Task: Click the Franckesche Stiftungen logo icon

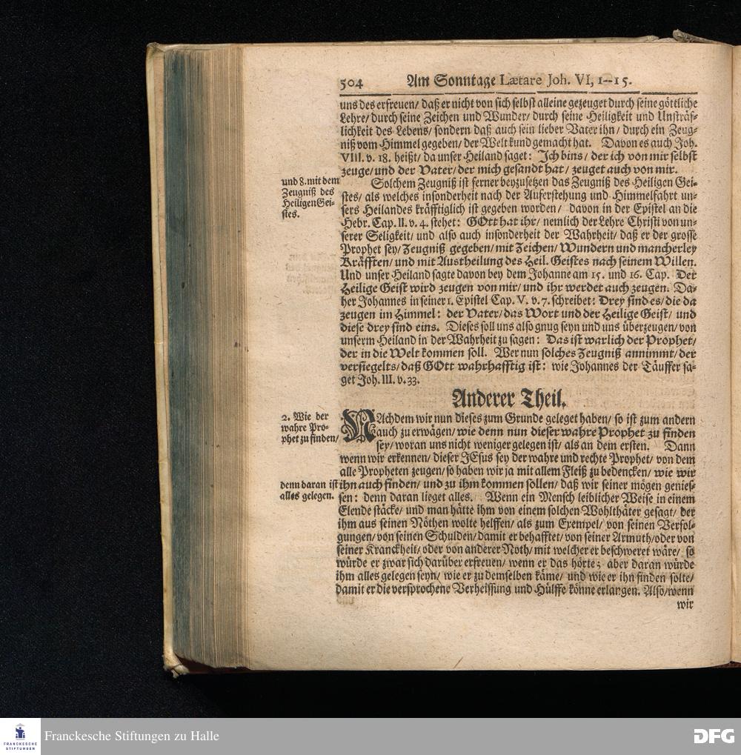Action: 20,736
